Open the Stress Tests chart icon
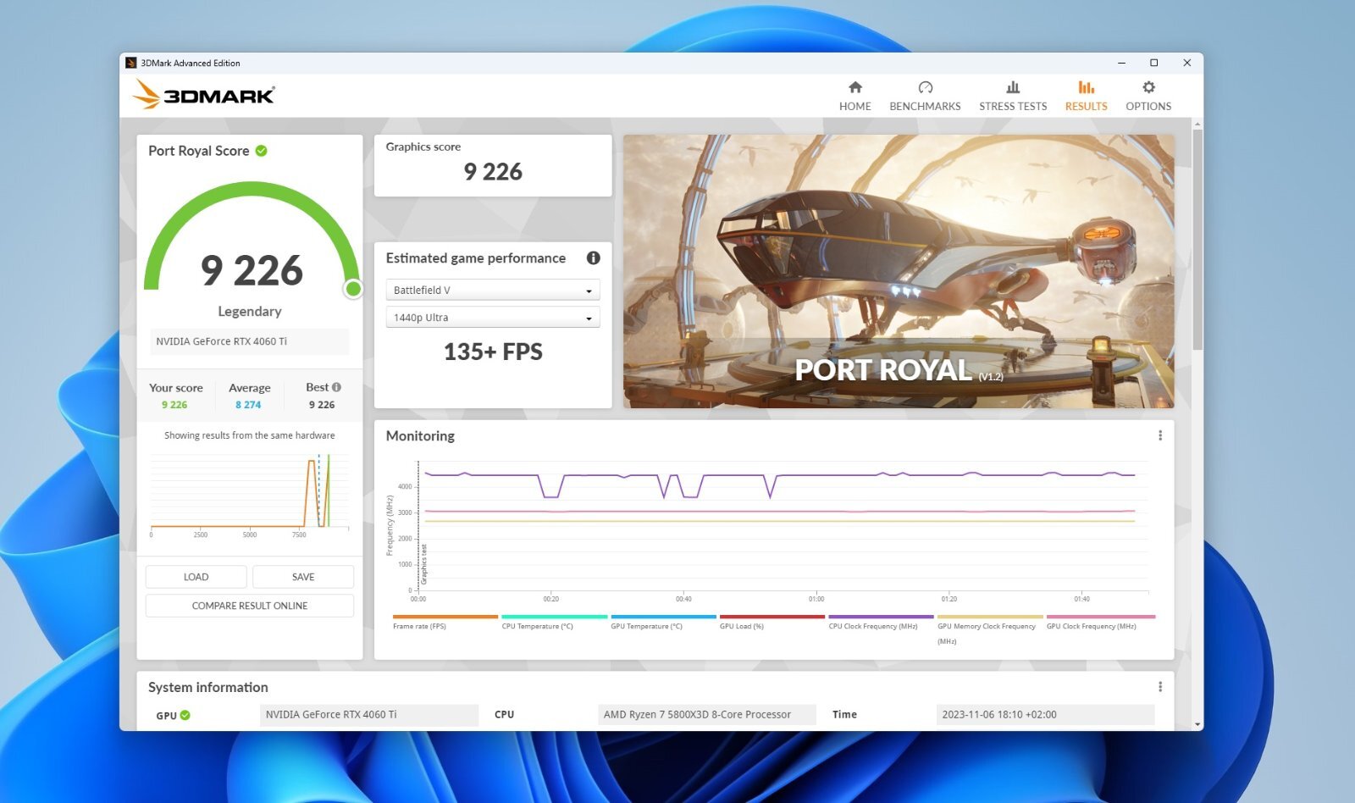 click(x=1013, y=87)
